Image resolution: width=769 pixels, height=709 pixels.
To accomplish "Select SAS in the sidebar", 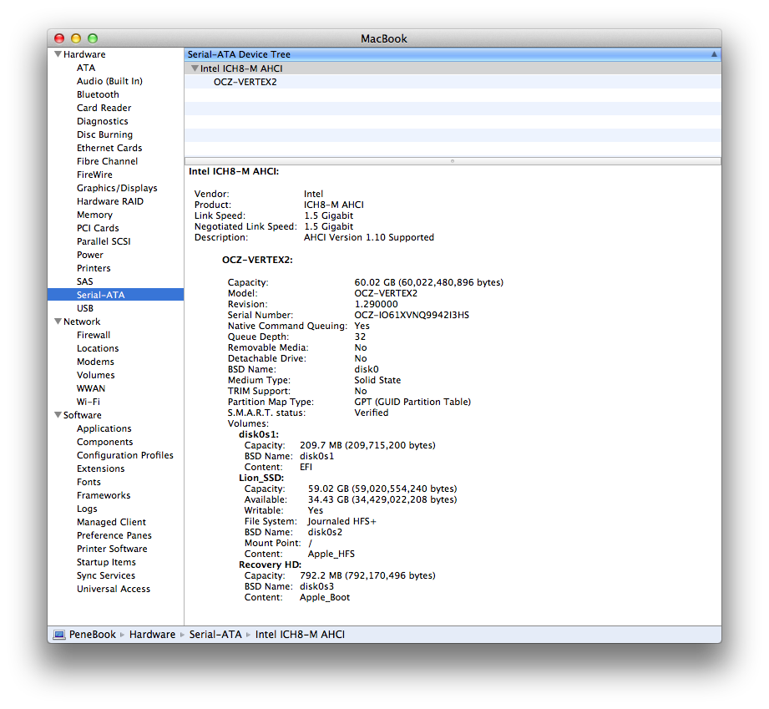I will [x=84, y=281].
